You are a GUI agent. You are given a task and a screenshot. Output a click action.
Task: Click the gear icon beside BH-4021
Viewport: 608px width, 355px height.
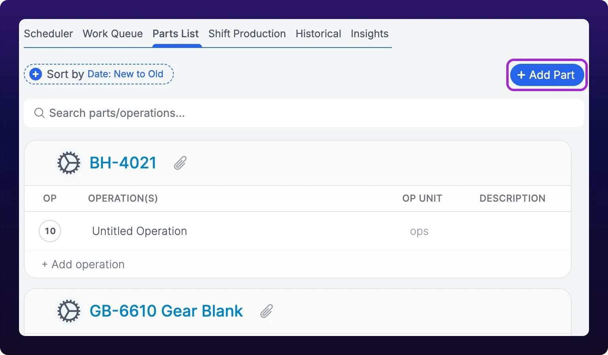click(x=68, y=163)
